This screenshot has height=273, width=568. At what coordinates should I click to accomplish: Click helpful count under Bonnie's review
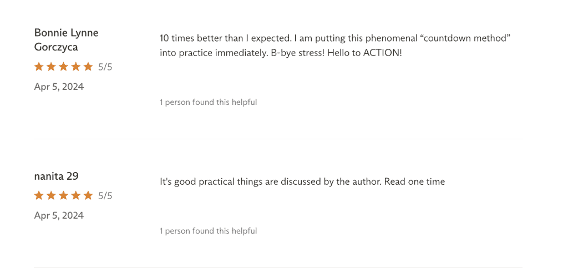click(208, 102)
